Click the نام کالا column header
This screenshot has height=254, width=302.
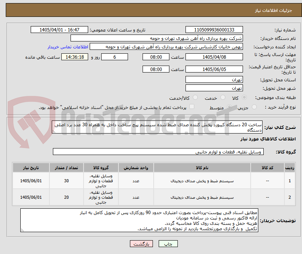[202, 168]
